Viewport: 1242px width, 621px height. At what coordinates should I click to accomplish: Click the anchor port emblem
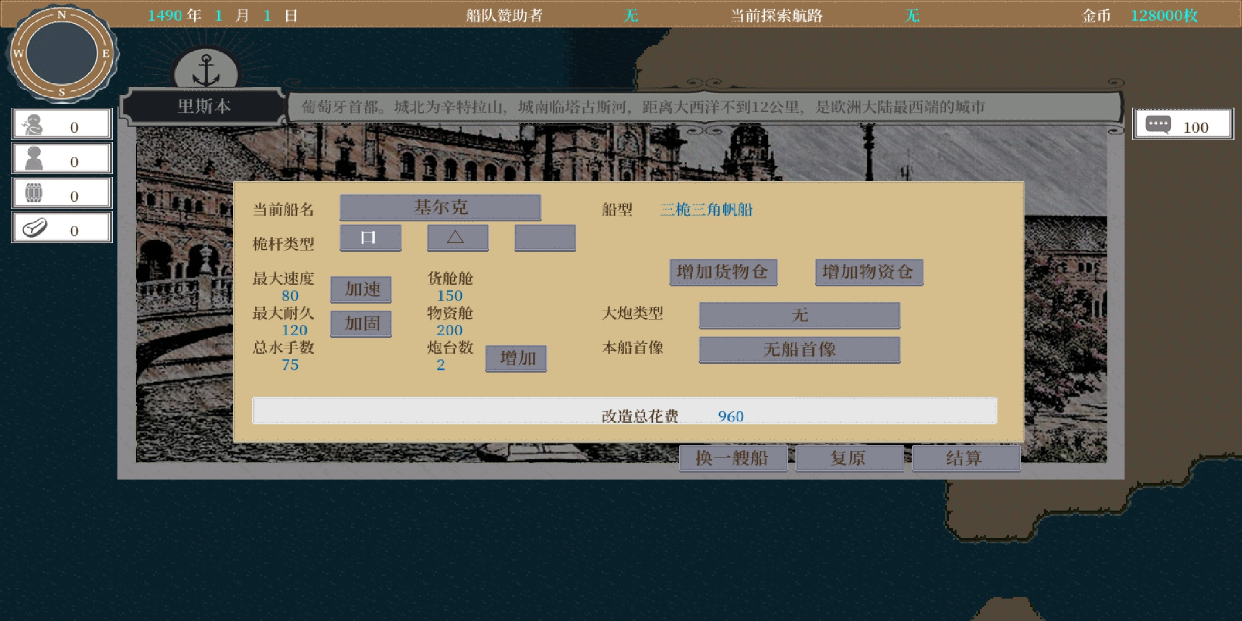pos(206,70)
